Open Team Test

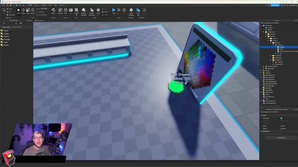(x=138, y=11)
